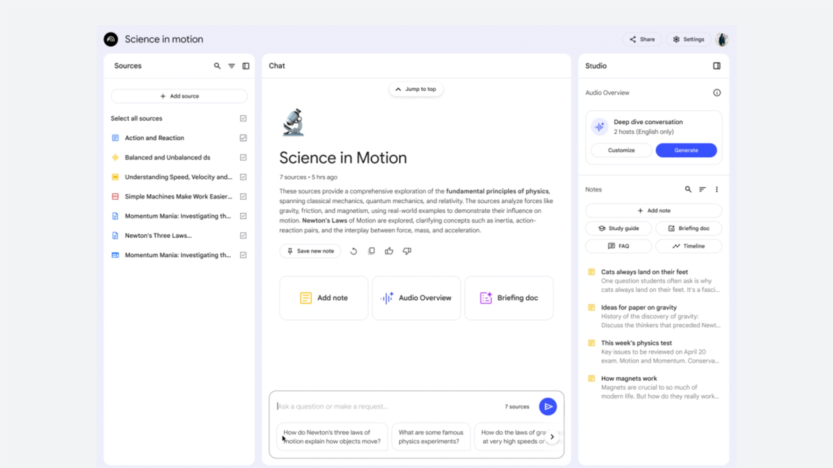Focus the ask a question input field

click(382, 406)
